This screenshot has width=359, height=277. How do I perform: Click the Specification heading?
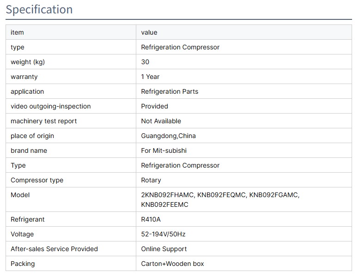click(39, 10)
